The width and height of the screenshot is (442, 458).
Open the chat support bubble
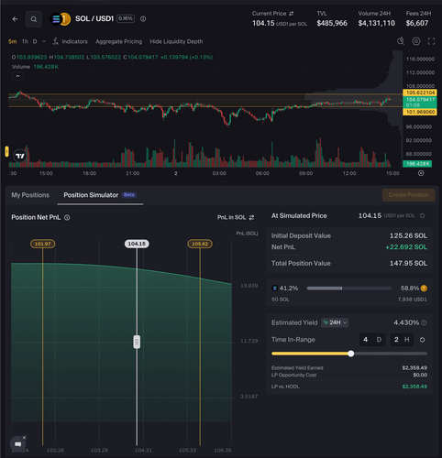pos(17,444)
